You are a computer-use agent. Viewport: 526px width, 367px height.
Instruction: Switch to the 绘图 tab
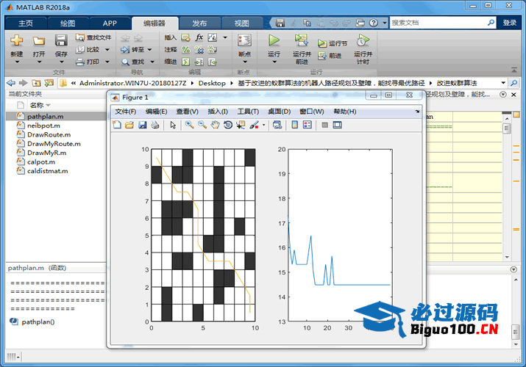click(x=67, y=23)
